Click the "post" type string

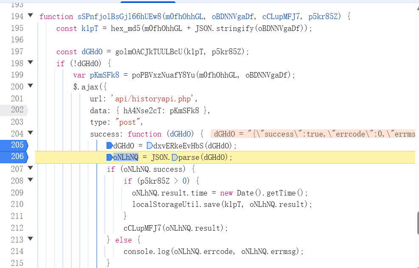[127, 122]
